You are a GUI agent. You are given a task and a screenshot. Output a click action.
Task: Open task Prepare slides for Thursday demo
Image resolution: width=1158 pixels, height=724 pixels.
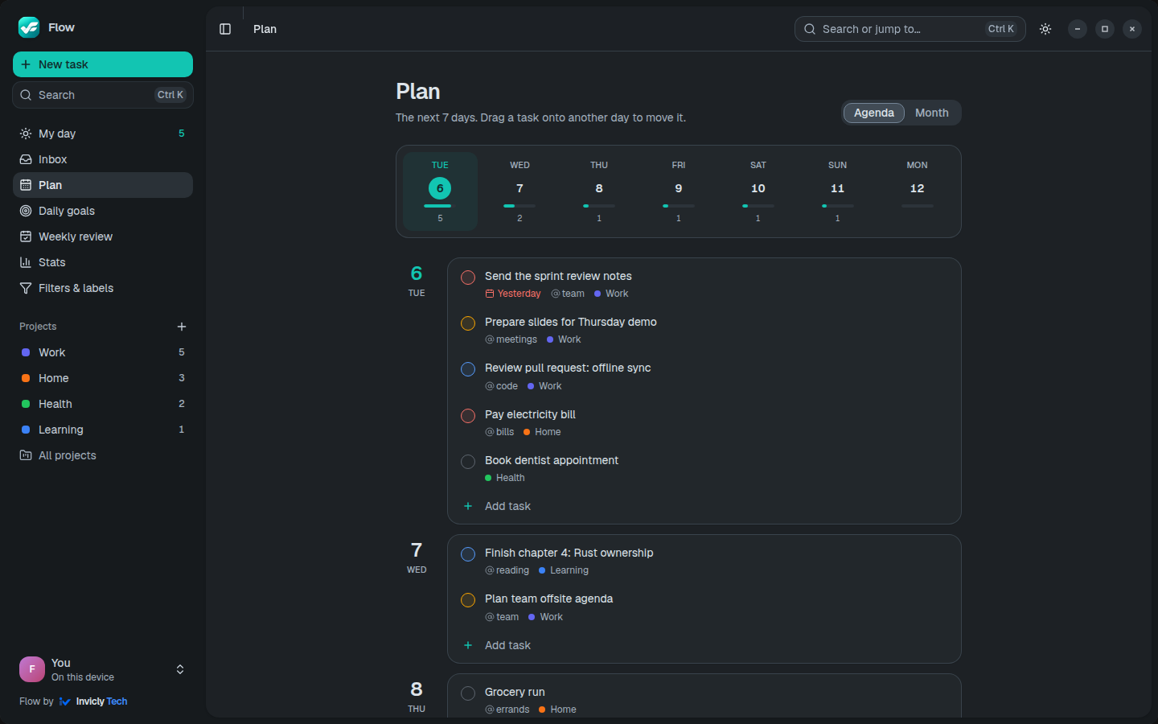point(571,322)
